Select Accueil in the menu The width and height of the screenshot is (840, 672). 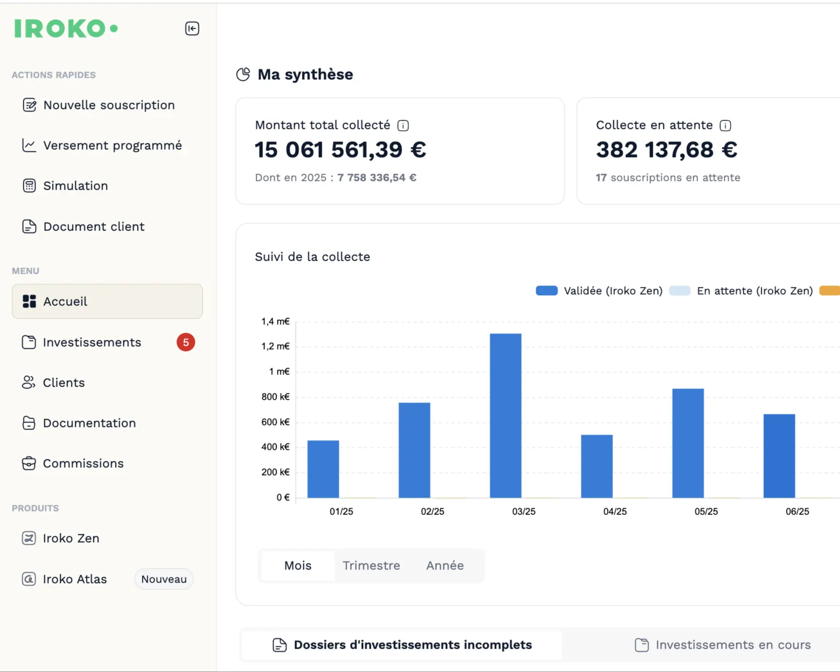pyautogui.click(x=107, y=301)
